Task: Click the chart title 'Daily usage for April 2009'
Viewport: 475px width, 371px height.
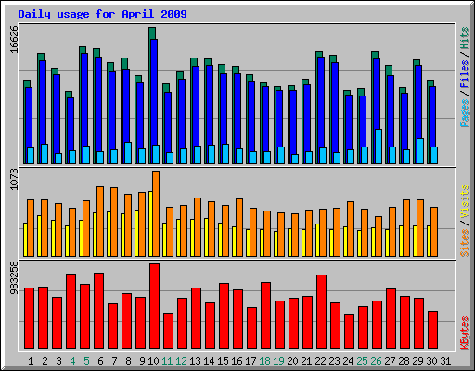Action: [x=102, y=14]
